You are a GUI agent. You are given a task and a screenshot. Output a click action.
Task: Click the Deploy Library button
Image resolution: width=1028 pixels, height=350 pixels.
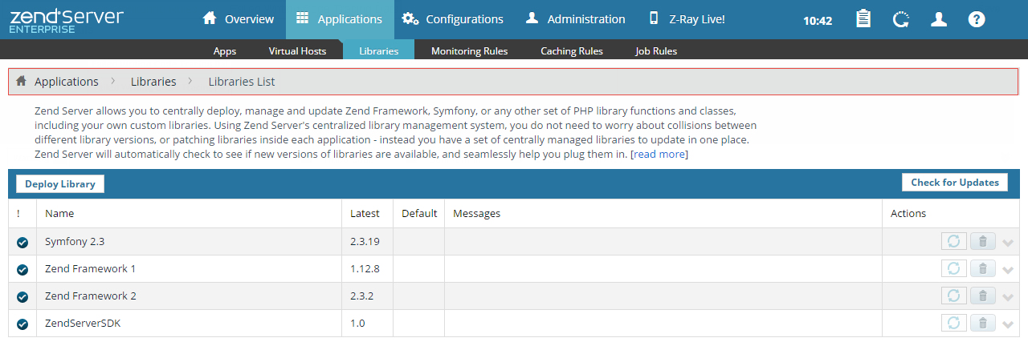click(x=60, y=184)
